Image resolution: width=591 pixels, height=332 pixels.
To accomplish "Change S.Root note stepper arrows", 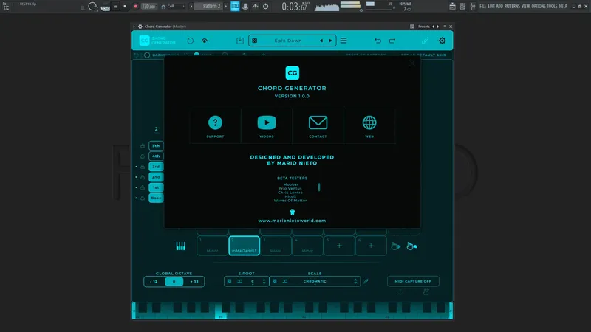I will pyautogui.click(x=264, y=281).
